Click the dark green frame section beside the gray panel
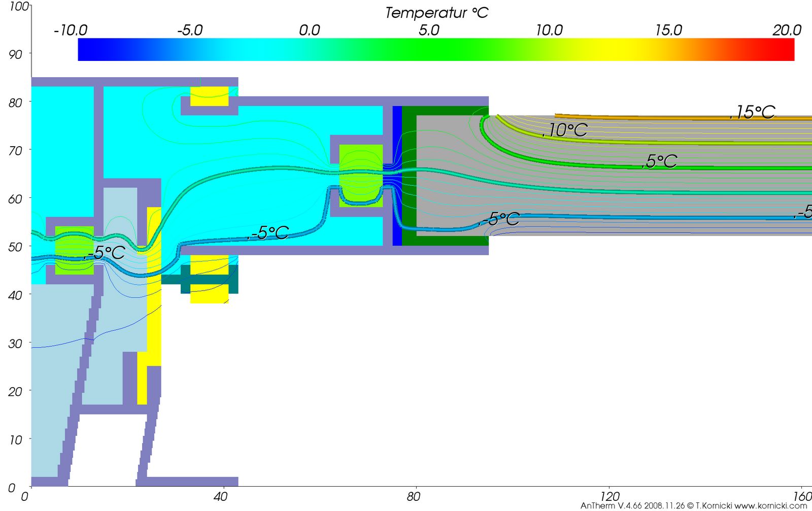Image resolution: width=812 pixels, height=511 pixels. (x=409, y=178)
